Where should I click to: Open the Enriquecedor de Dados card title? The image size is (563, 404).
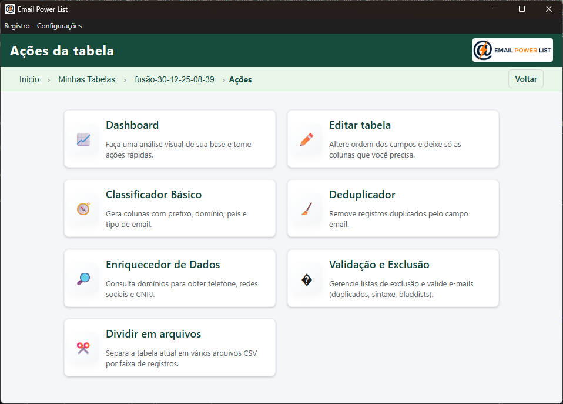click(163, 265)
